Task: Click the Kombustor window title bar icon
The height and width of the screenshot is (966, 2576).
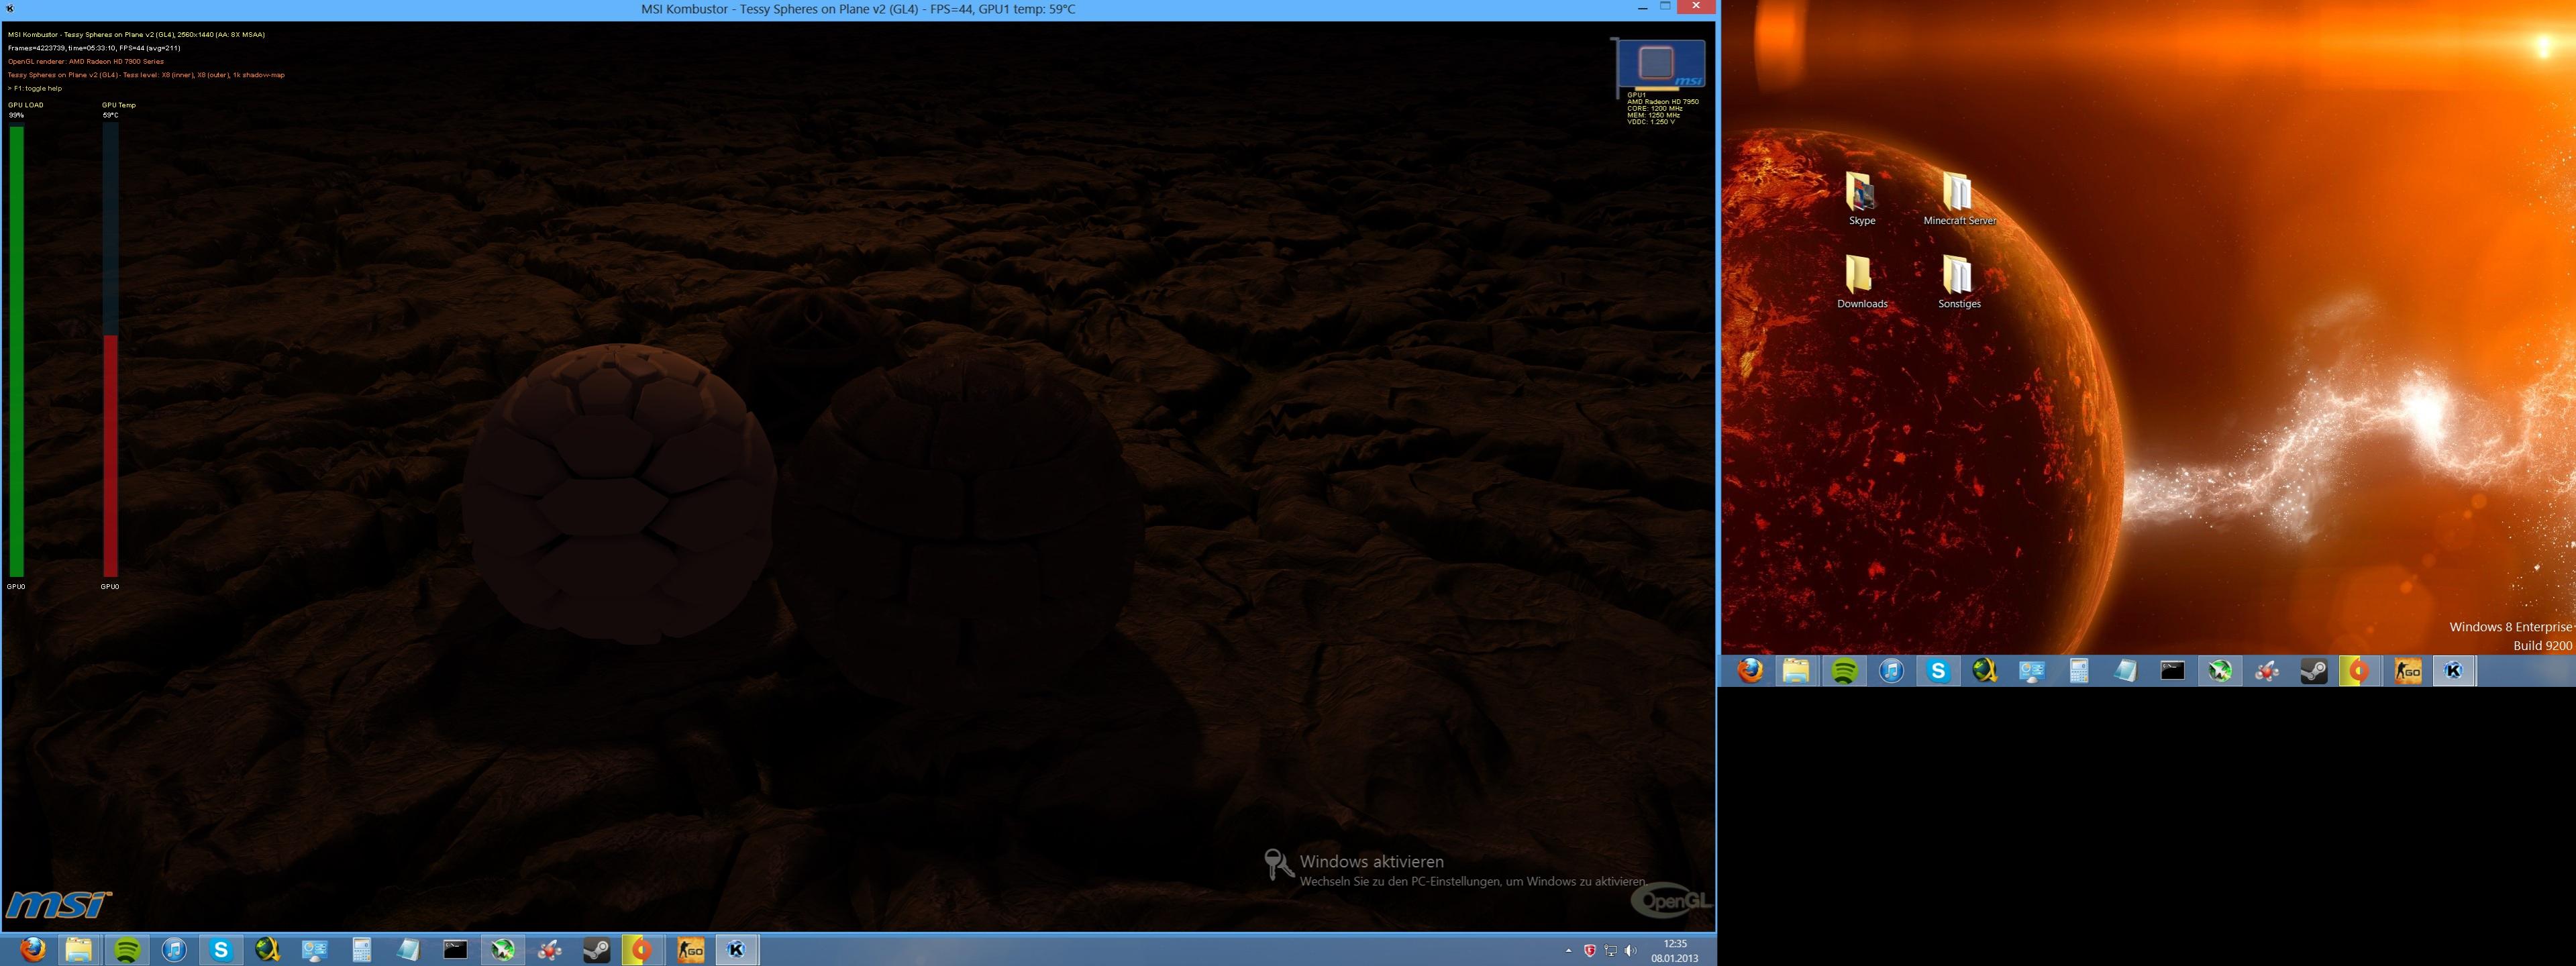Action: (x=10, y=9)
